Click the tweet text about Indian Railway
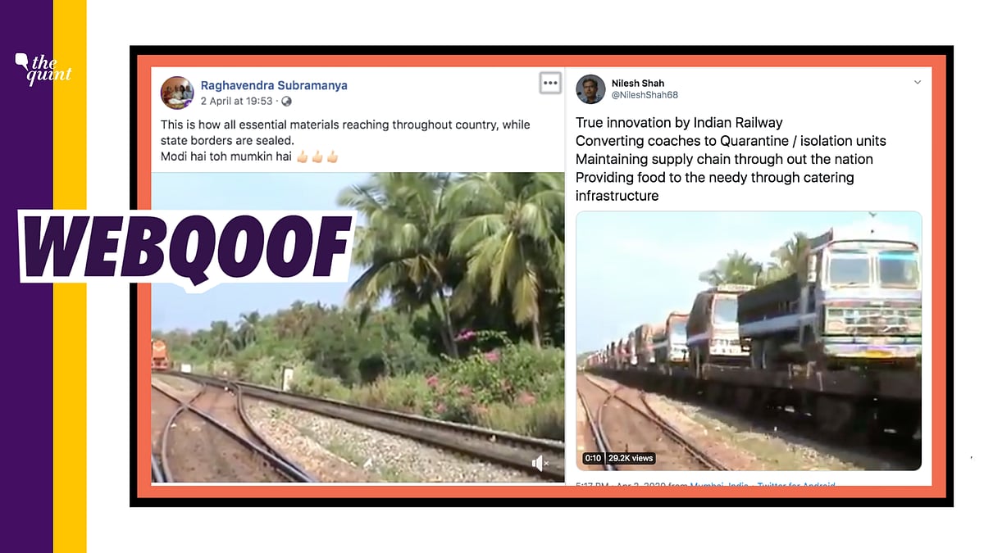 click(731, 159)
